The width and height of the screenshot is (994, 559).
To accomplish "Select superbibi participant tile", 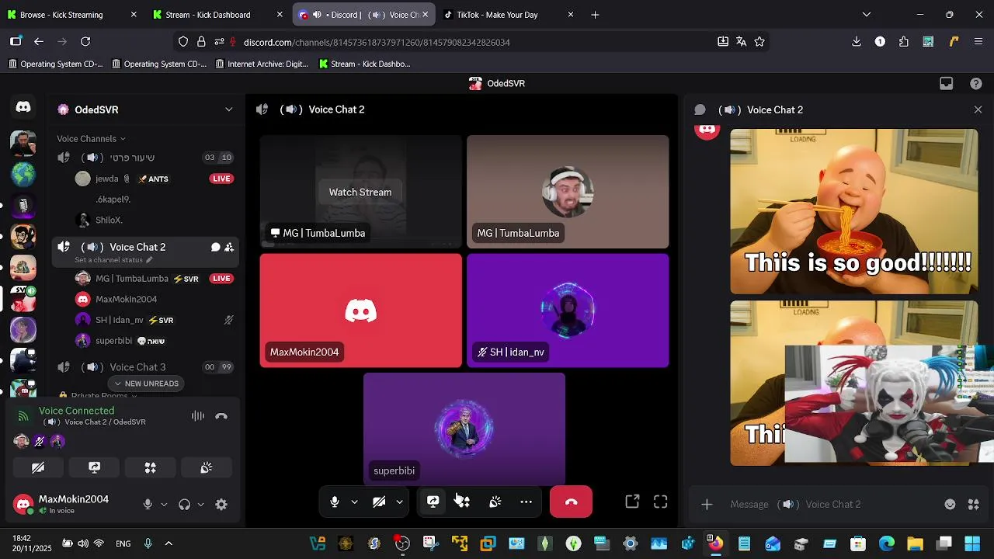I will point(464,429).
